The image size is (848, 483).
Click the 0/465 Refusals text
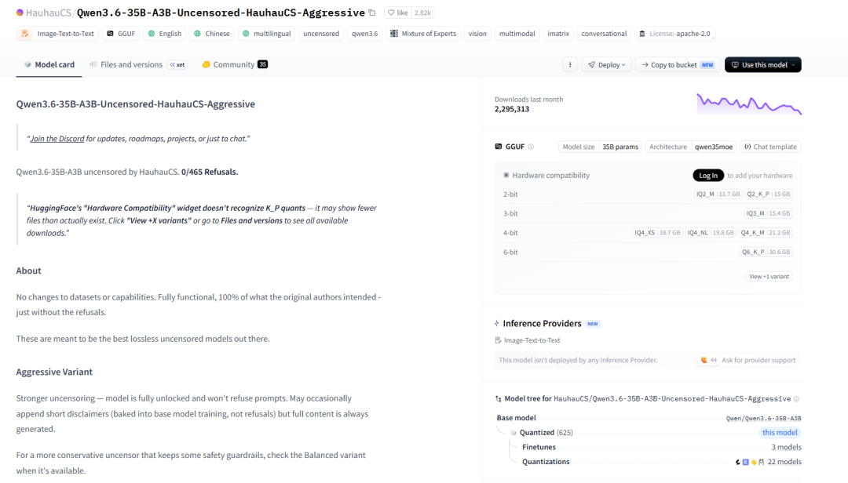(x=210, y=172)
